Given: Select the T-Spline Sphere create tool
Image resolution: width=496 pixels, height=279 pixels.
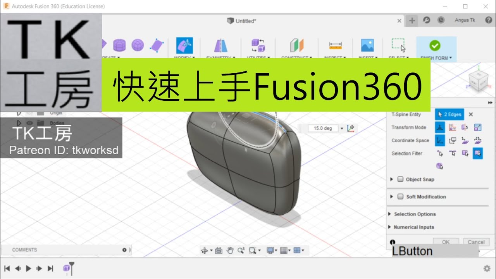Looking at the screenshot, I should pyautogui.click(x=138, y=45).
